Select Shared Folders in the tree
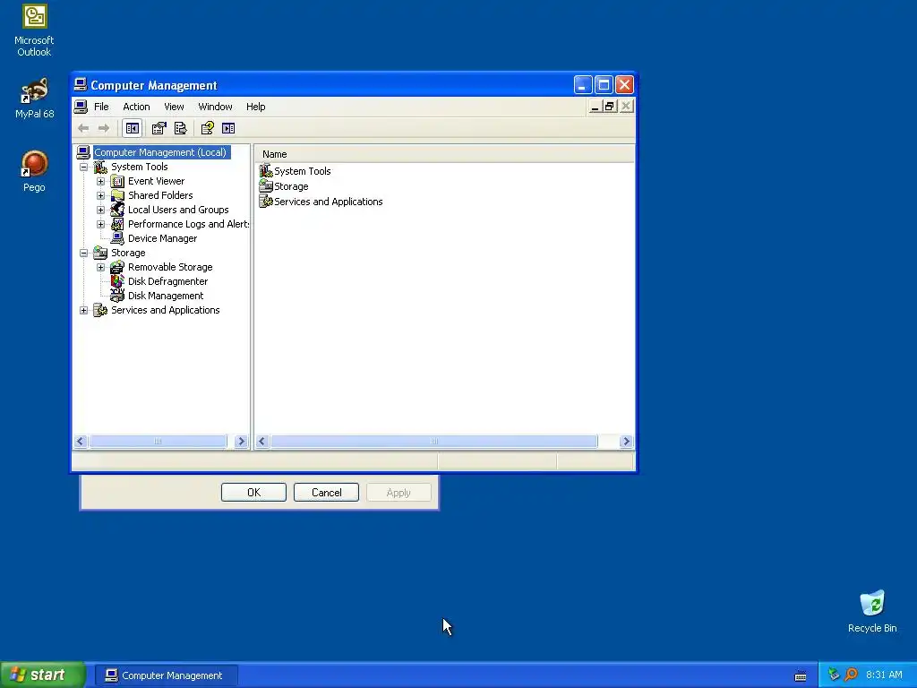Screen dimensions: 917x688 pyautogui.click(x=160, y=195)
